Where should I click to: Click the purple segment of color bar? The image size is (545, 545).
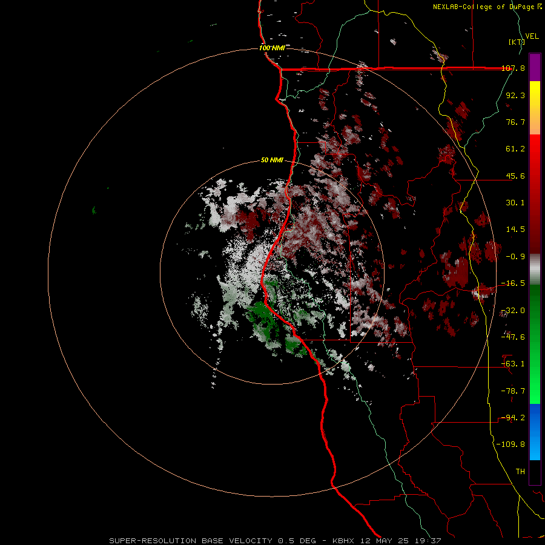535,67
